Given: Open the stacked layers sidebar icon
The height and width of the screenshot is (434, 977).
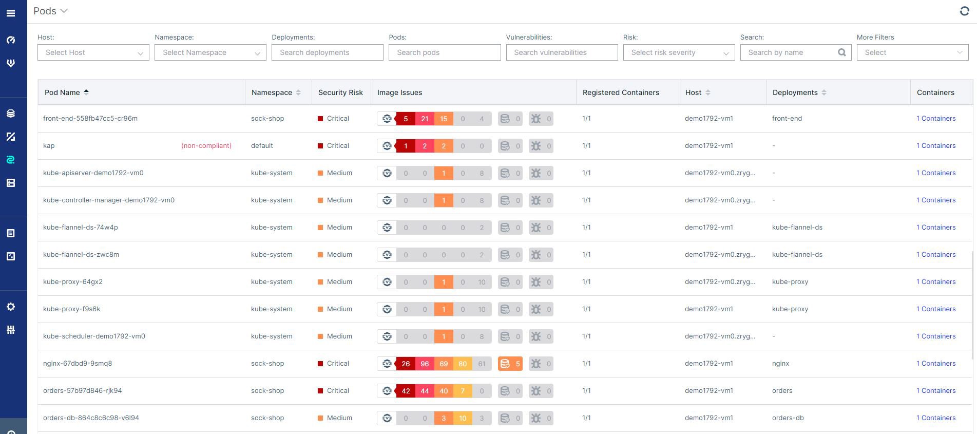Looking at the screenshot, I should click(x=10, y=114).
